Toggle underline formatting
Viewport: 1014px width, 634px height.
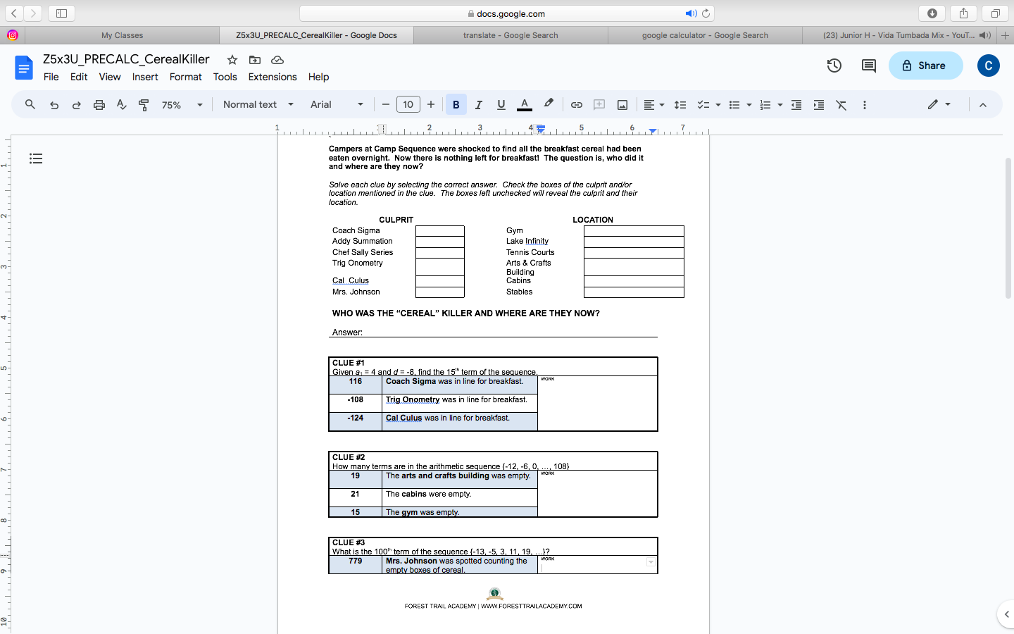501,104
